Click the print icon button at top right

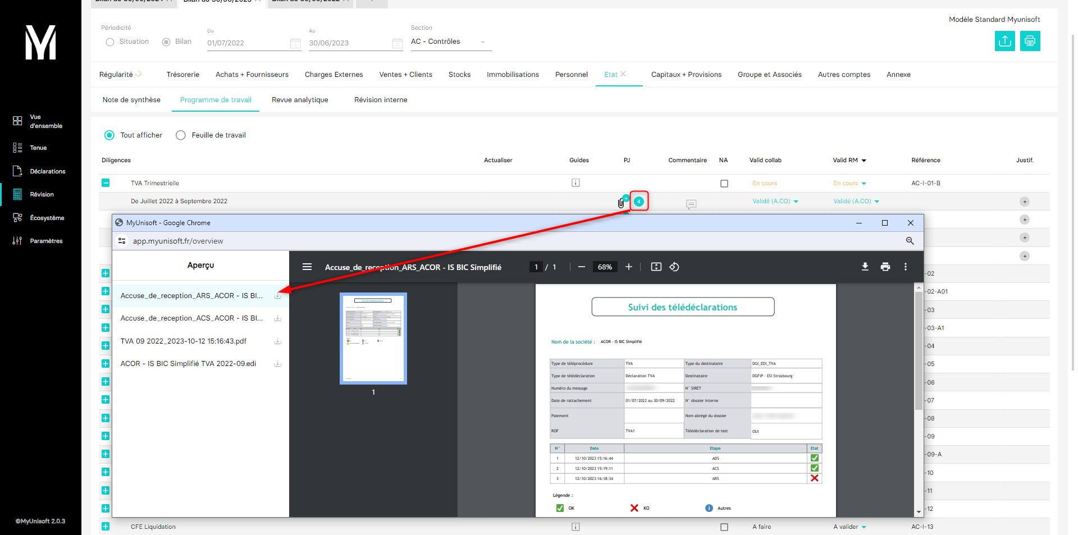point(1030,41)
